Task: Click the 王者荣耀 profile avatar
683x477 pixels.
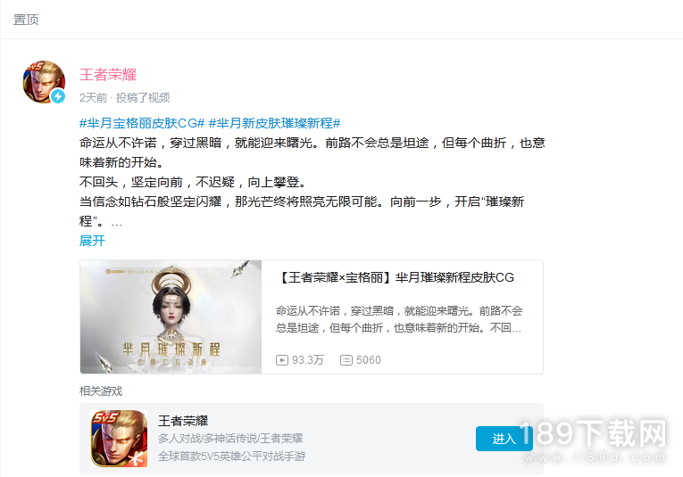Action: 44,82
